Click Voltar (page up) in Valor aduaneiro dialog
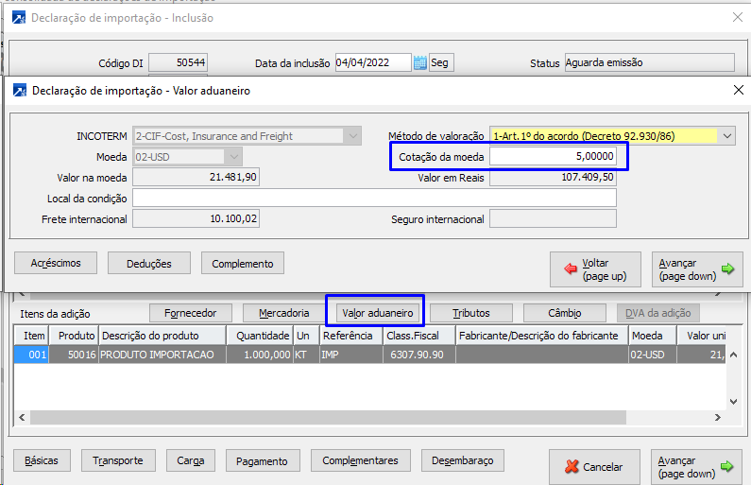751x485 pixels. pyautogui.click(x=595, y=269)
